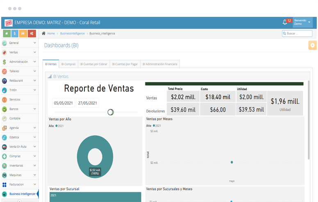The height and width of the screenshot is (202, 318).
Task: Switch to the BI Ventas tab
Action: tap(51, 64)
